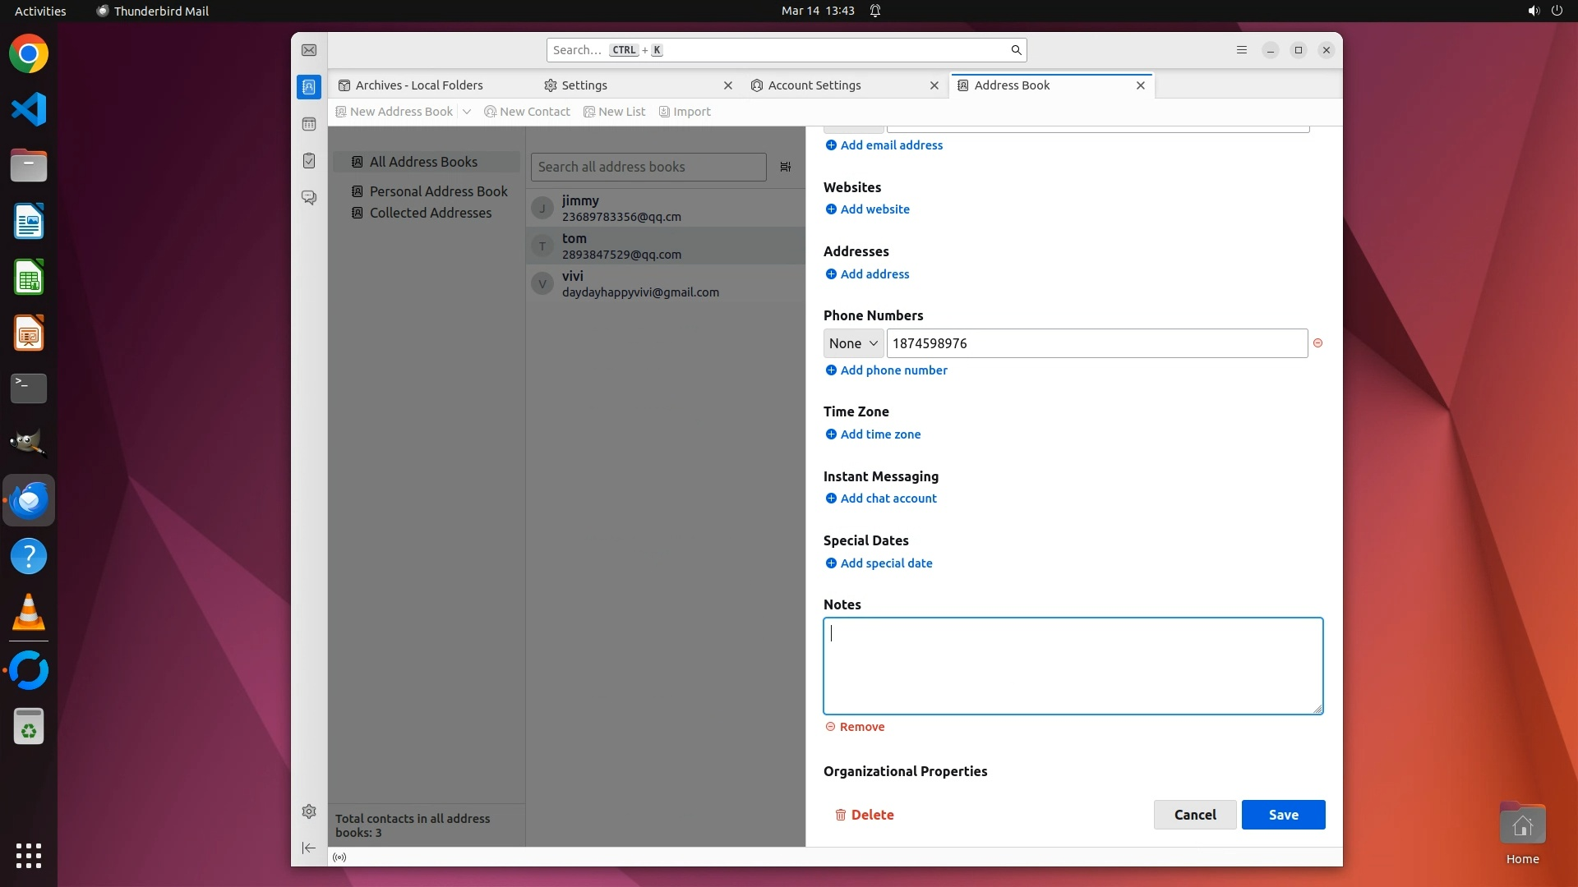Click Remove below the Notes field

(x=861, y=727)
